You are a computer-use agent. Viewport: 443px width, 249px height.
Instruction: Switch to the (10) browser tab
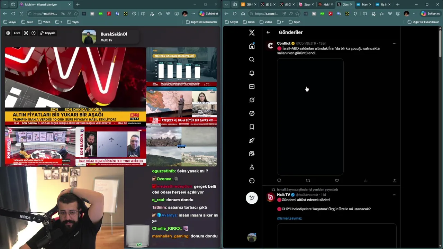click(x=248, y=4)
